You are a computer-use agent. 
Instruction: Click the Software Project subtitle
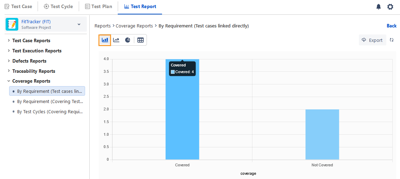pyautogui.click(x=36, y=27)
